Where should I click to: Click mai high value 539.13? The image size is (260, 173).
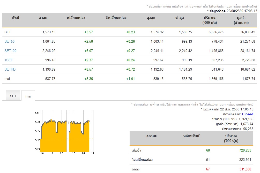coord(158,79)
